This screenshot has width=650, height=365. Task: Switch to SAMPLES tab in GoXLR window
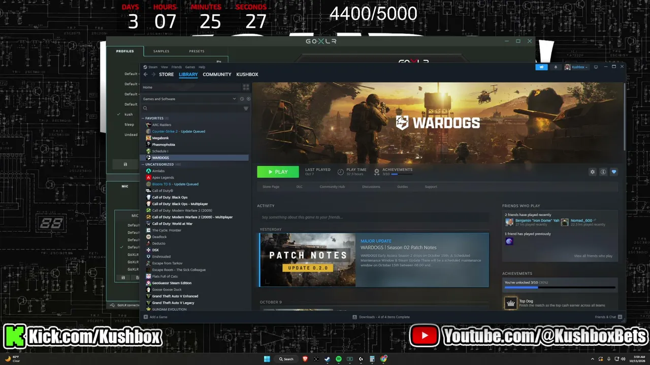(161, 51)
